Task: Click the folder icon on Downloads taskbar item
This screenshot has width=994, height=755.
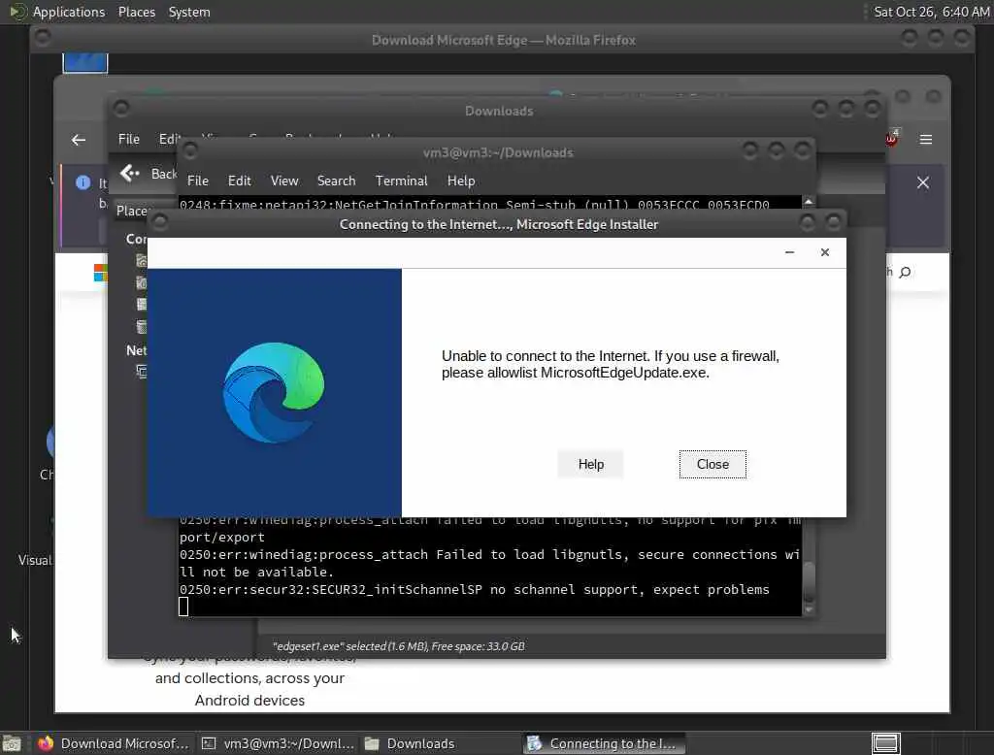Action: point(372,743)
